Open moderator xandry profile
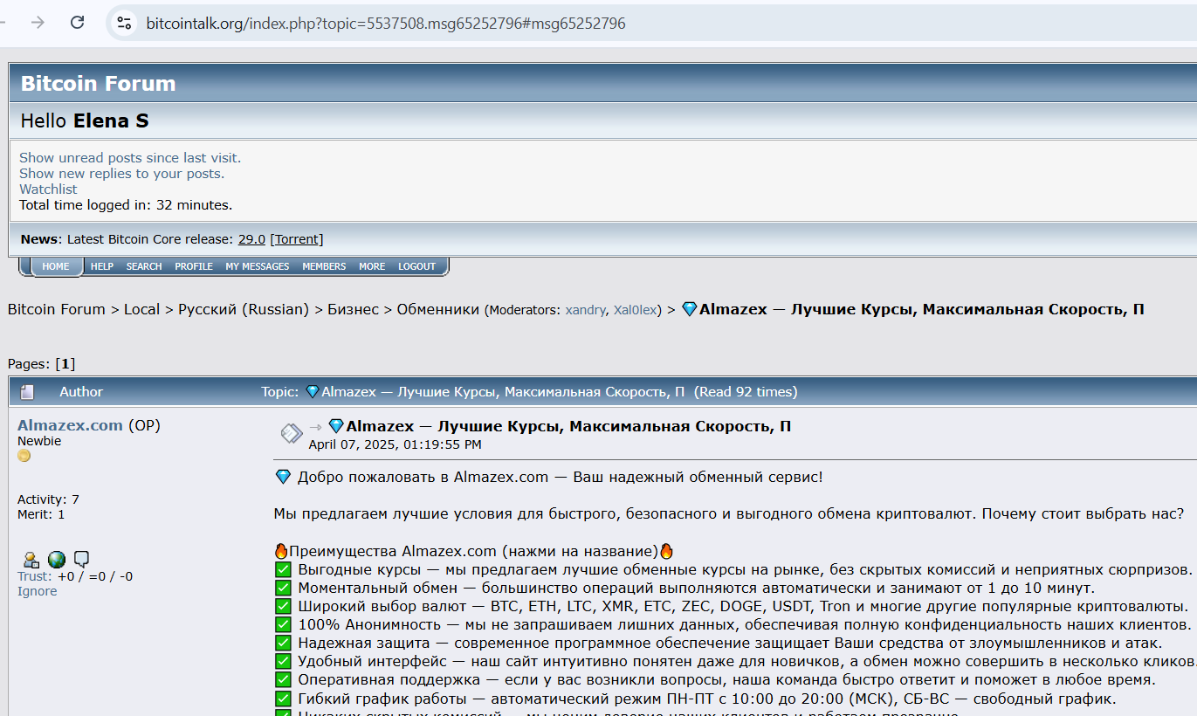Image resolution: width=1197 pixels, height=716 pixels. click(586, 310)
